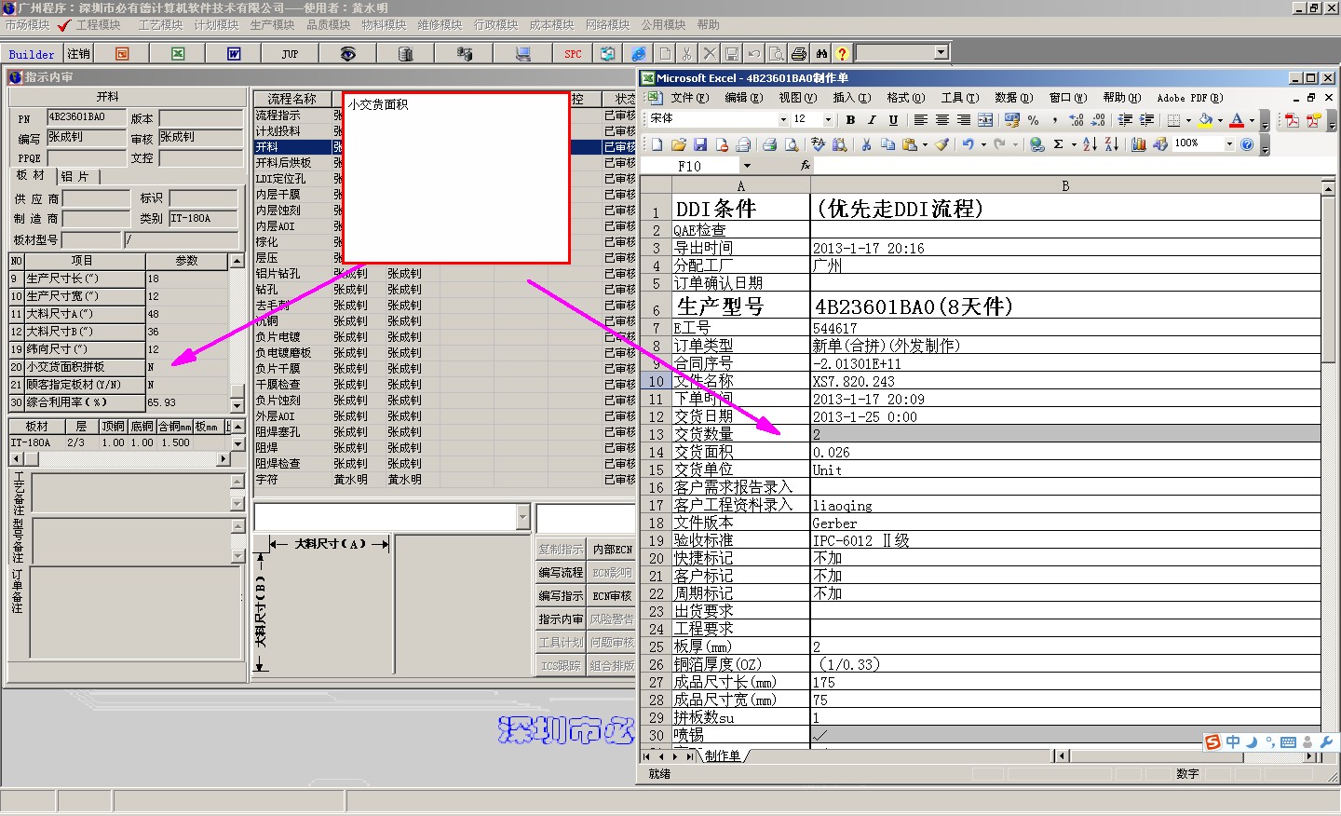The width and height of the screenshot is (1341, 816).
Task: Click Bold button in Excel toolbar
Action: [x=850, y=120]
